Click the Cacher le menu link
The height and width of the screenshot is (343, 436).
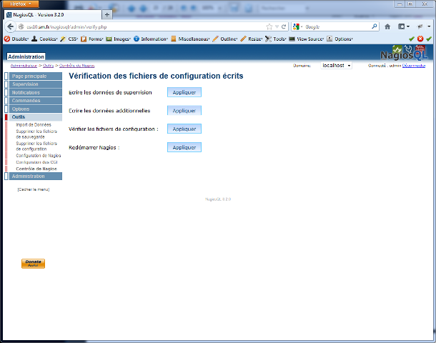(x=34, y=189)
